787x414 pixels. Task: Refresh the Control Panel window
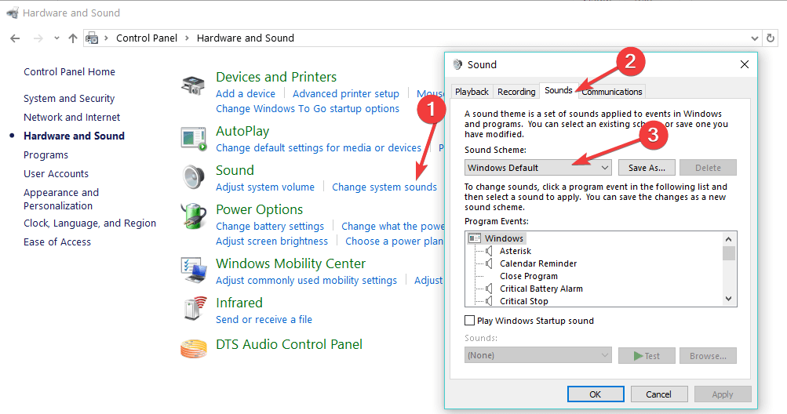771,38
